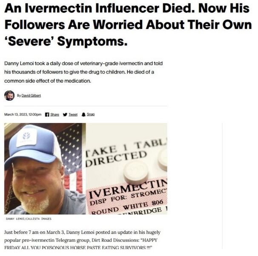Click the author's avatar photo
Viewport: 258px width, 256px height.
click(9, 95)
